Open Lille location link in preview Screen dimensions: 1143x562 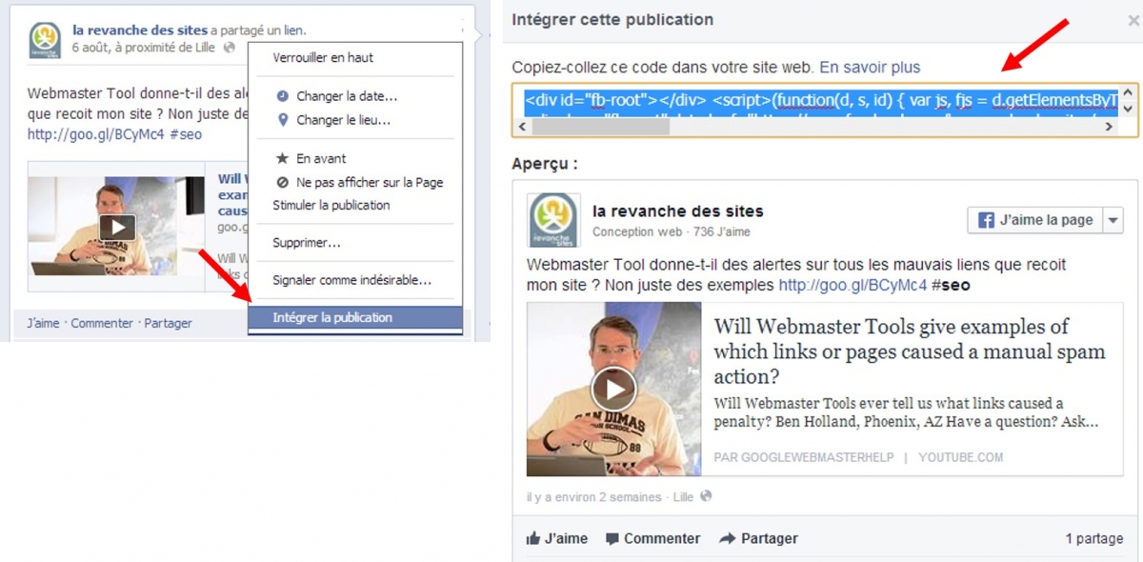683,497
